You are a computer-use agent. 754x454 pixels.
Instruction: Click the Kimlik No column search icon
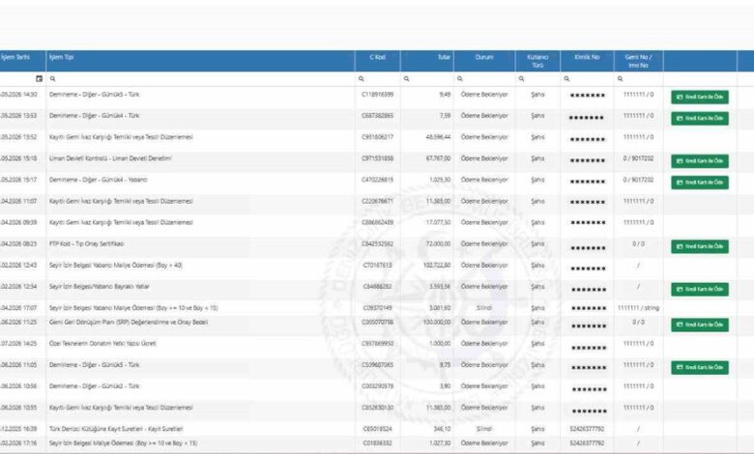[566, 79]
